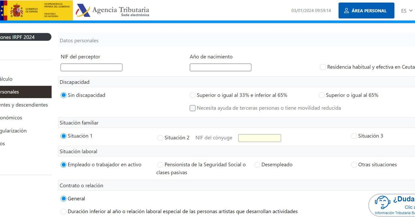415x217 pixels.
Task: Click the NIF del cónyuge input field
Action: tap(259, 138)
